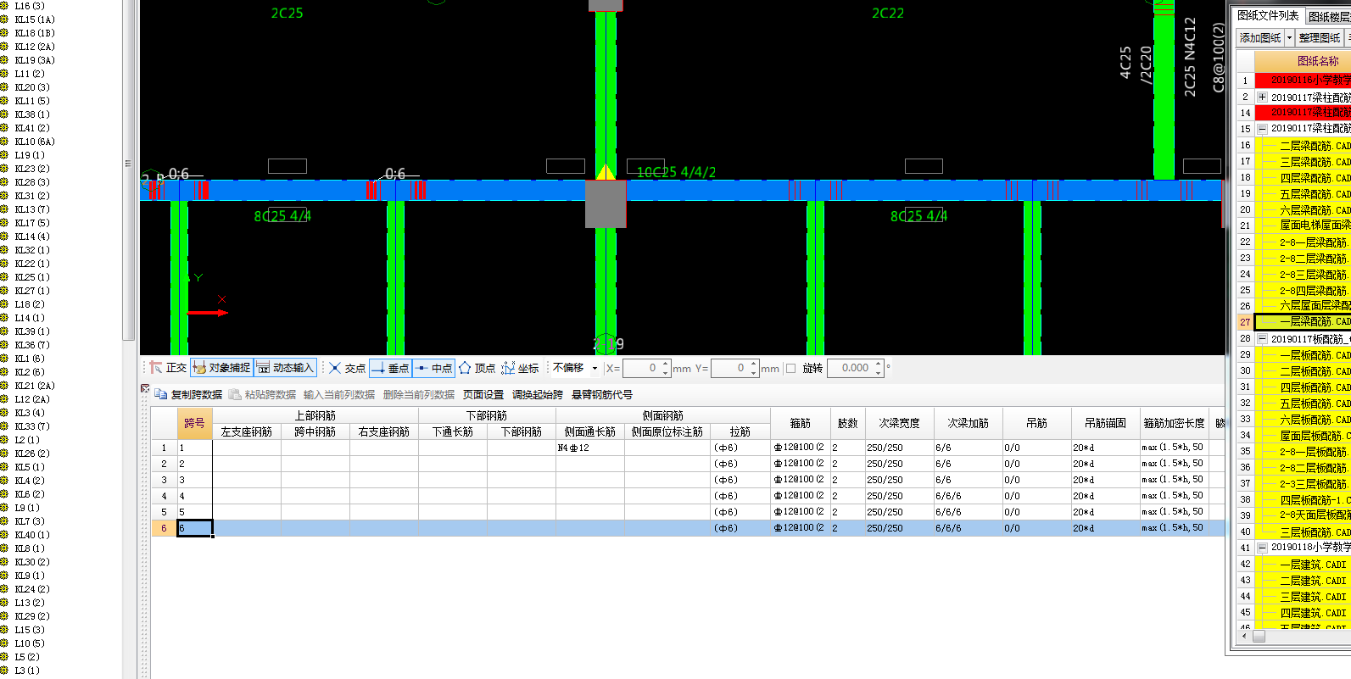Screen dimensions: 1351x679
Task: Switch to 图纸文件列表 tab
Action: click(1268, 15)
